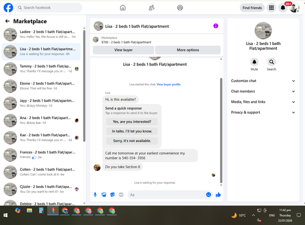This screenshot has width=305, height=225.
Task: Click message containing number 540-354-3956
Action: pos(150,156)
